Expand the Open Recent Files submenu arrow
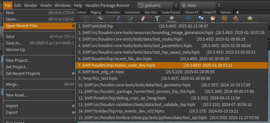The height and width of the screenshot is (123, 270). click(x=74, y=26)
